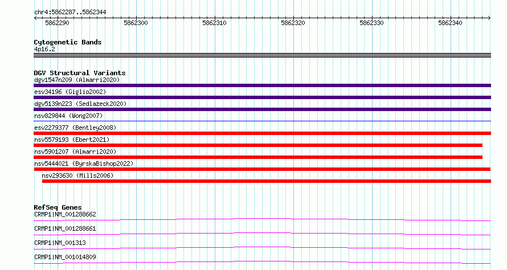
Task: Click the RefSeq Genes track title
Action: pyautogui.click(x=58, y=207)
